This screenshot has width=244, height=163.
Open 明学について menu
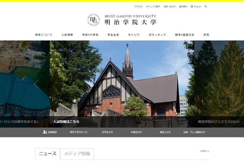[44, 35]
